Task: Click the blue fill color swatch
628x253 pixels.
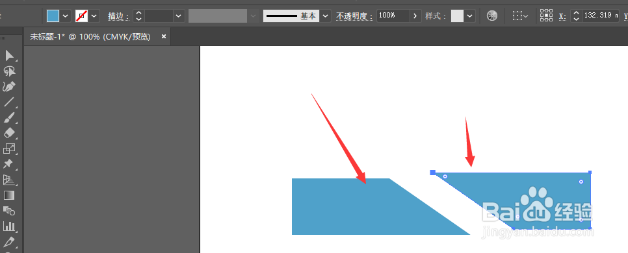Action: tap(53, 16)
